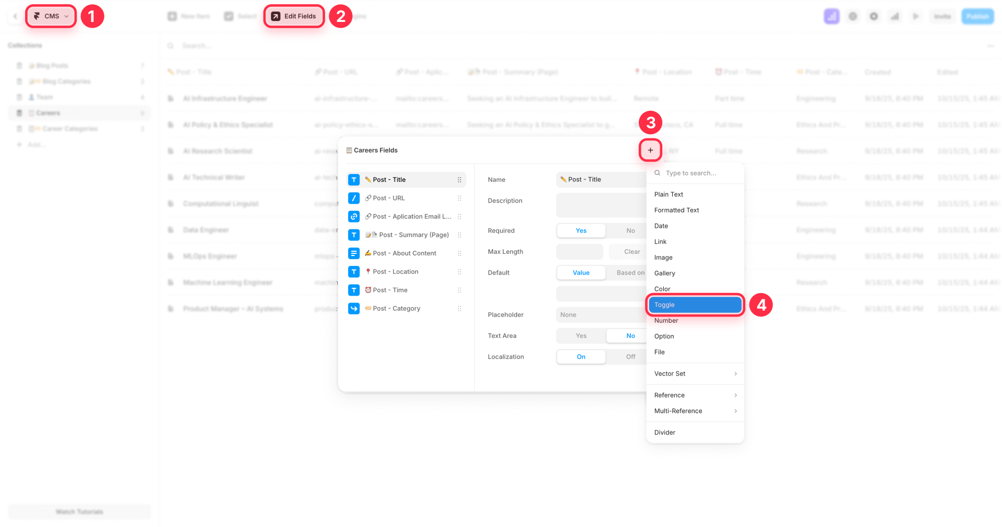This screenshot has width=1002, height=527.
Task: Click the Publish button
Action: coord(977,16)
